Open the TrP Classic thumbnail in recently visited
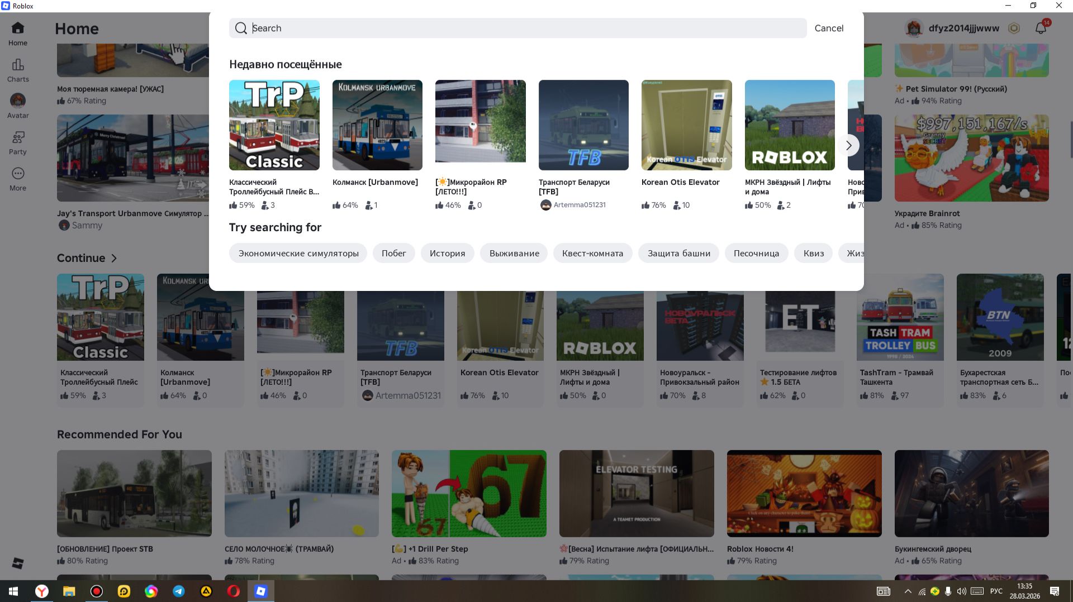Screen dimensions: 1073x602 pos(274,125)
